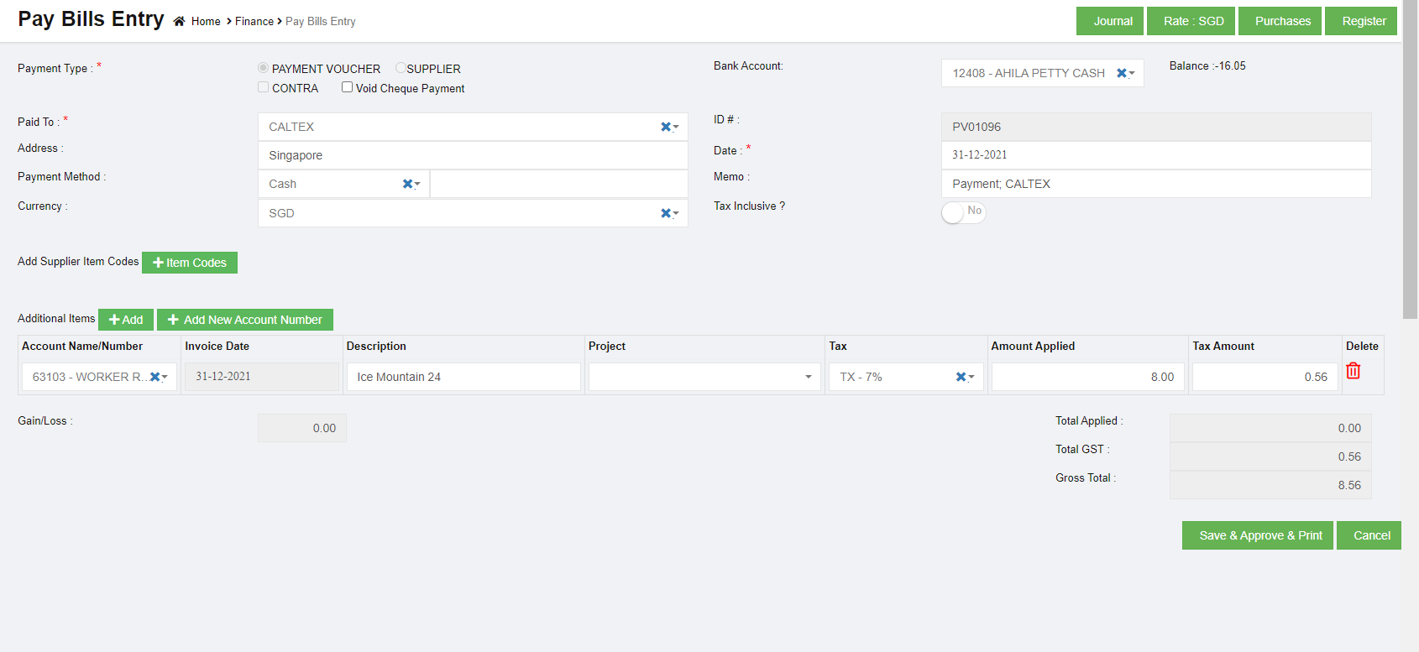Click the Home icon in breadcrumb
Image resolution: width=1419 pixels, height=652 pixels.
point(179,22)
